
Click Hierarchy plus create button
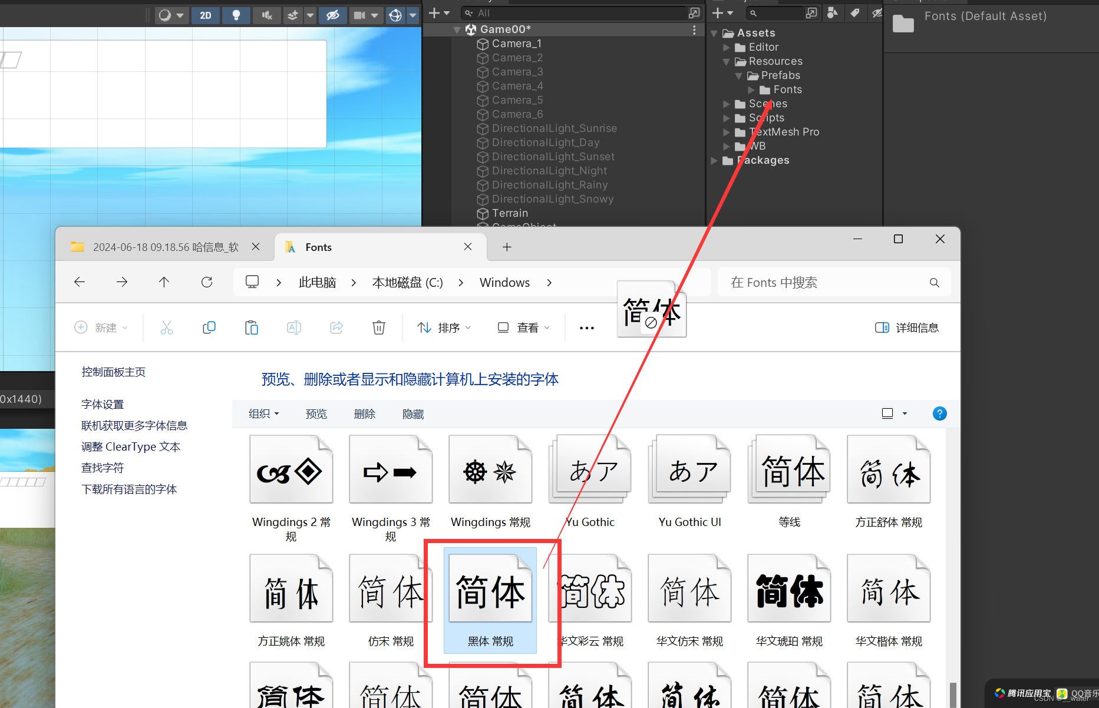coord(438,13)
